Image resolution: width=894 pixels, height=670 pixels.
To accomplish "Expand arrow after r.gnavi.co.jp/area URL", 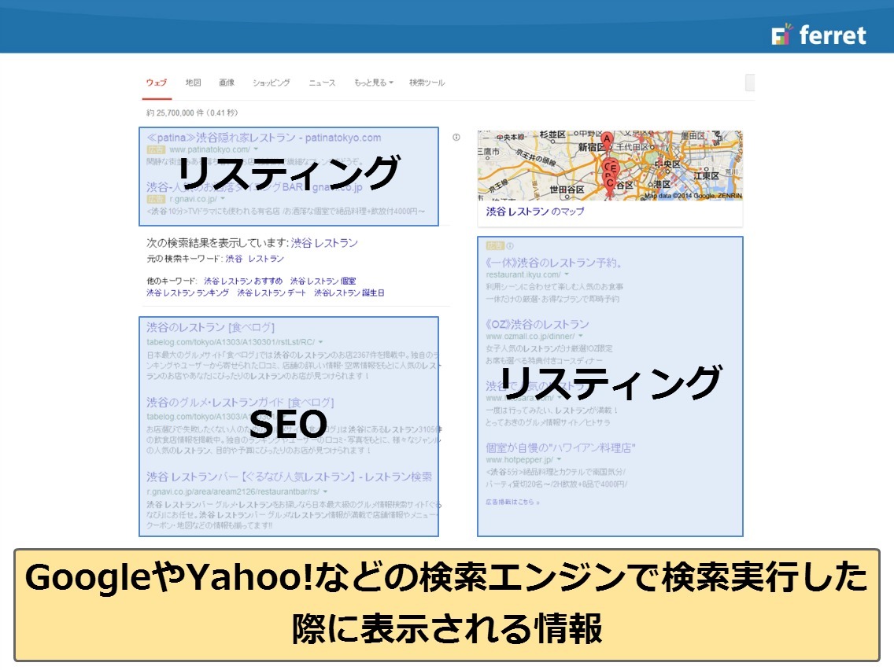I will [x=325, y=491].
